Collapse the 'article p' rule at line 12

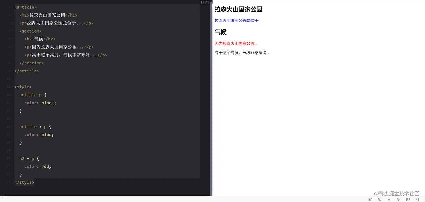(12, 95)
